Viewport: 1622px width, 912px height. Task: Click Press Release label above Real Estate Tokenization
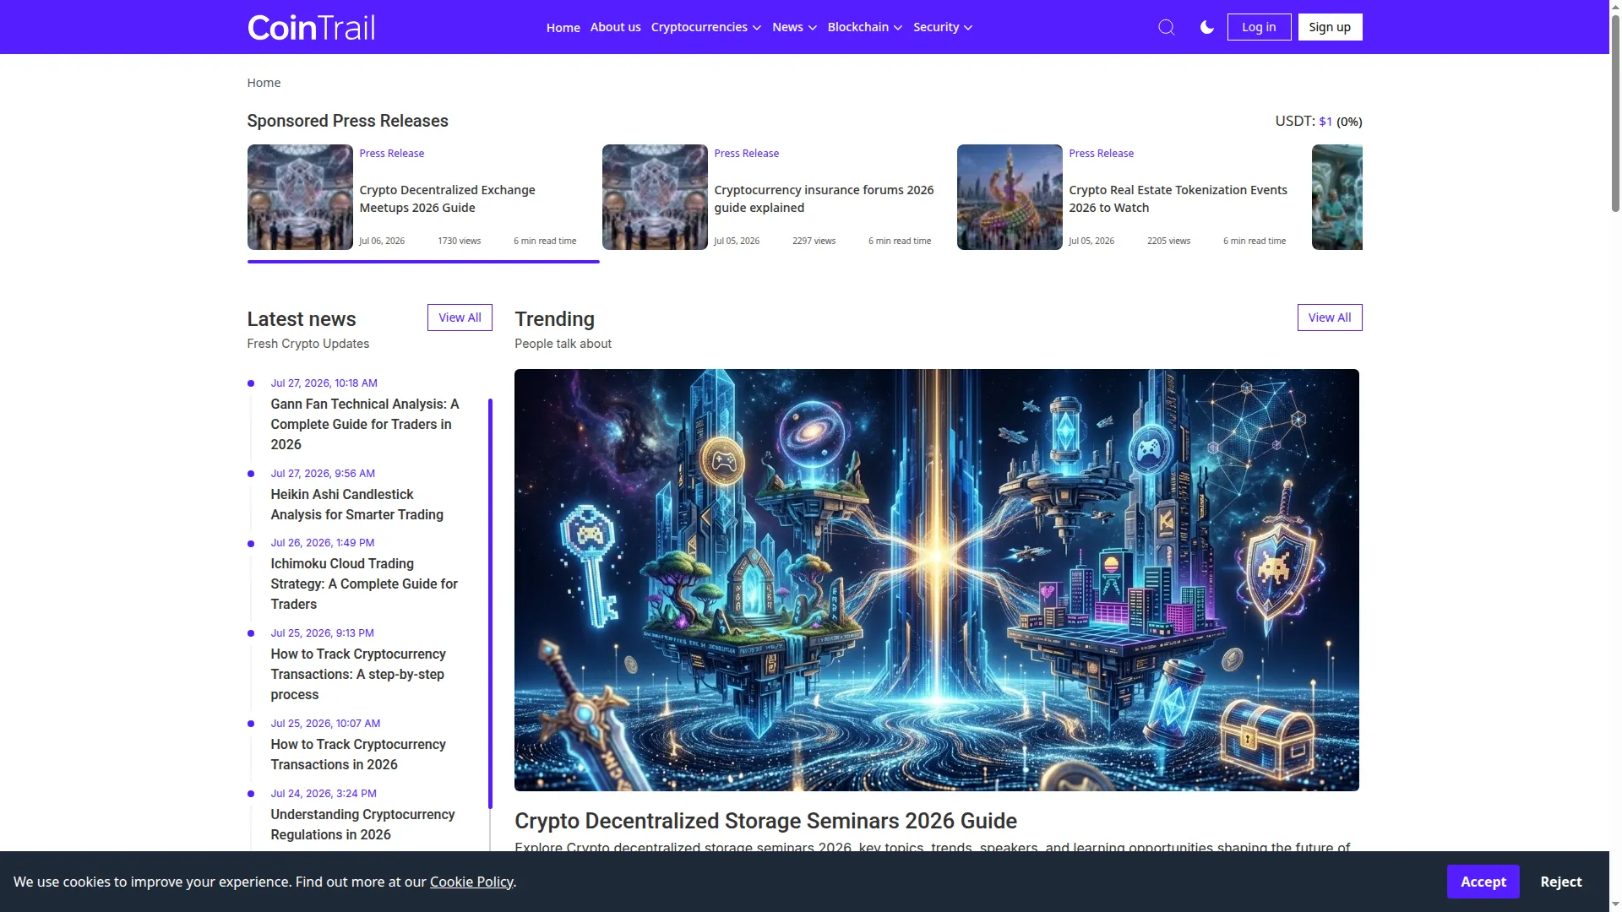(x=1102, y=153)
